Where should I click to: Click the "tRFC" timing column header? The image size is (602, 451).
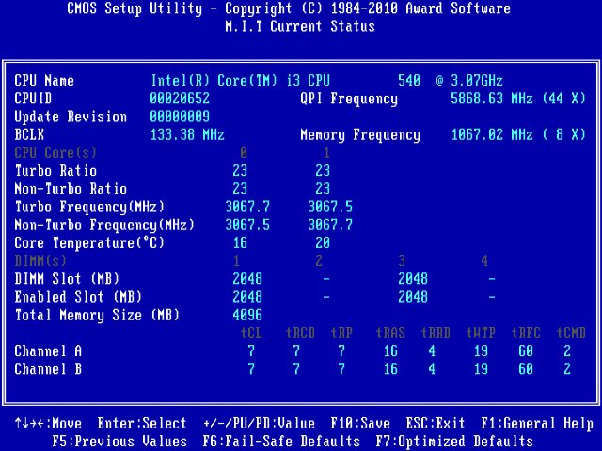tap(526, 333)
